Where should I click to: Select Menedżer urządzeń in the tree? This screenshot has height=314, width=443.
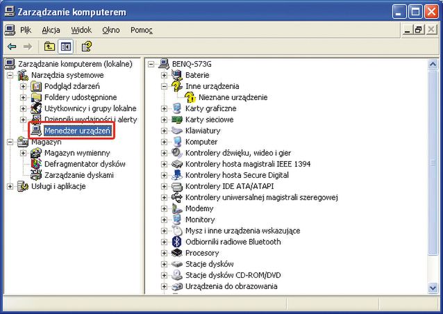tap(77, 131)
